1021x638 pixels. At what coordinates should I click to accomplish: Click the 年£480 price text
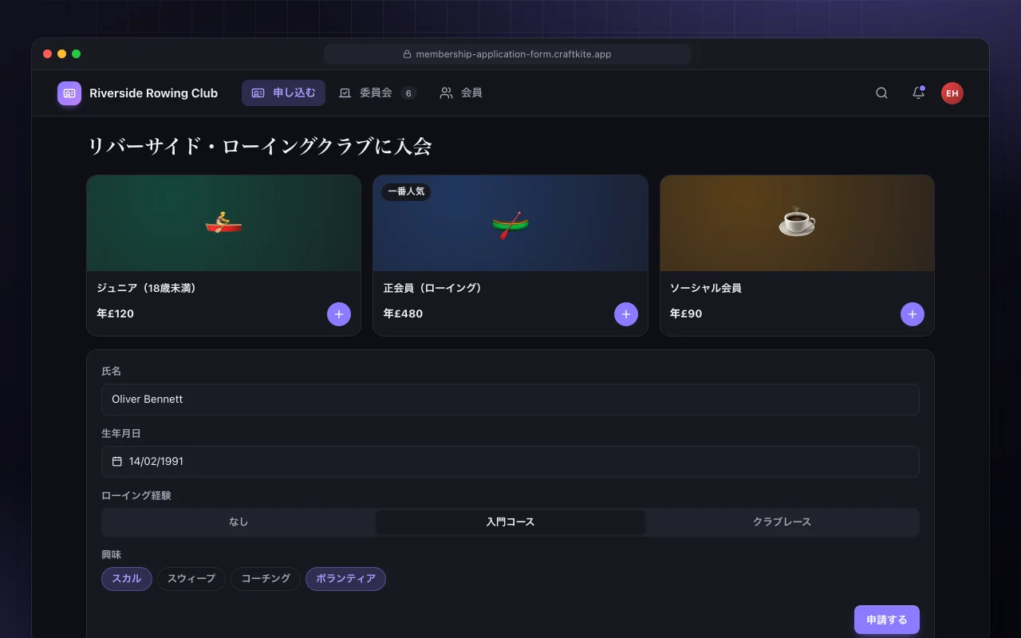(x=403, y=314)
